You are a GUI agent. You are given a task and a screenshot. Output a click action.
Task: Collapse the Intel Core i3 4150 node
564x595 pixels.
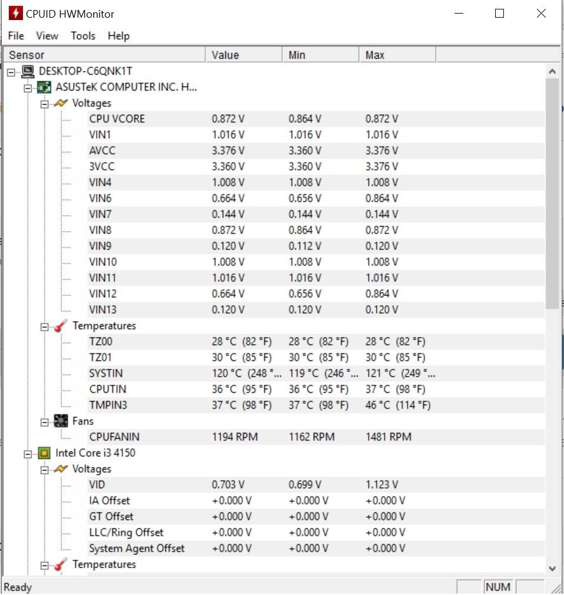[x=28, y=454]
